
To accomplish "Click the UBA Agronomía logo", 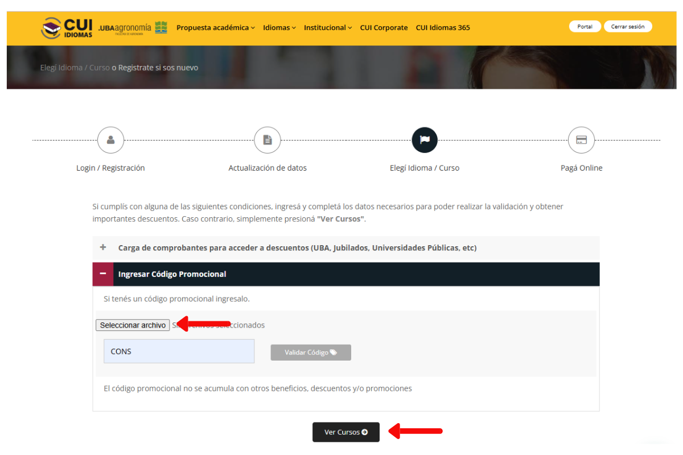I will pyautogui.click(x=133, y=28).
